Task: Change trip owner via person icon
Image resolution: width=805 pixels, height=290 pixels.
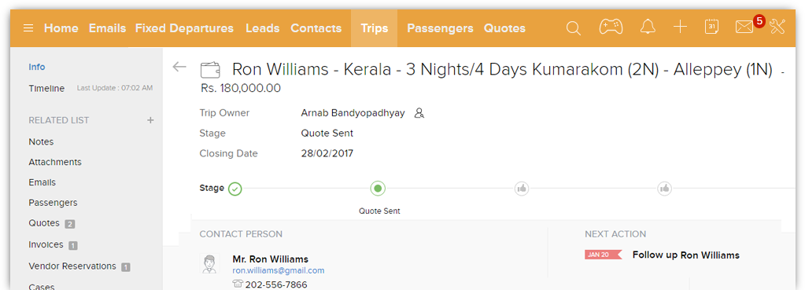Action: (x=419, y=113)
